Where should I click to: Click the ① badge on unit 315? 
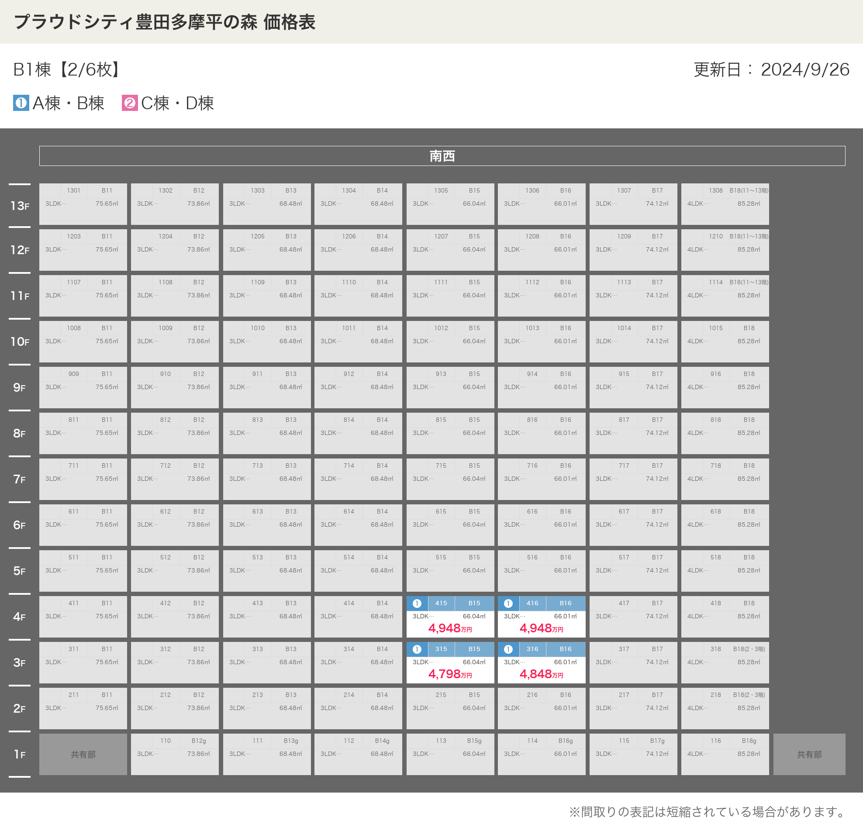tap(417, 649)
